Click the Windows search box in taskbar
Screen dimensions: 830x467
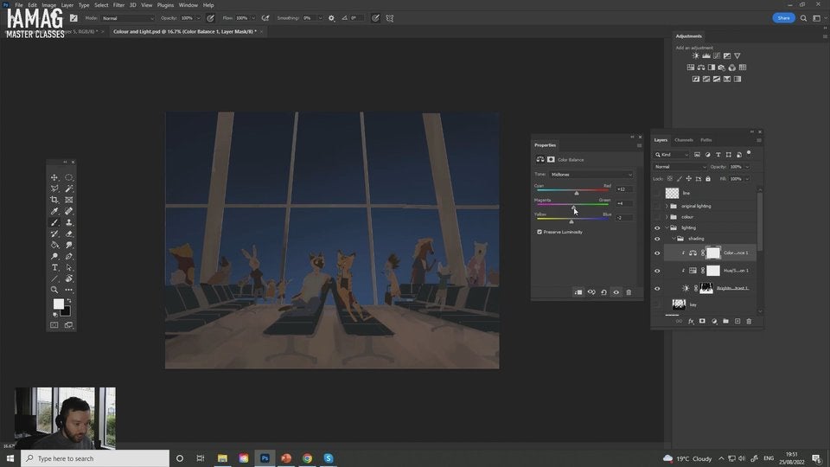95,458
